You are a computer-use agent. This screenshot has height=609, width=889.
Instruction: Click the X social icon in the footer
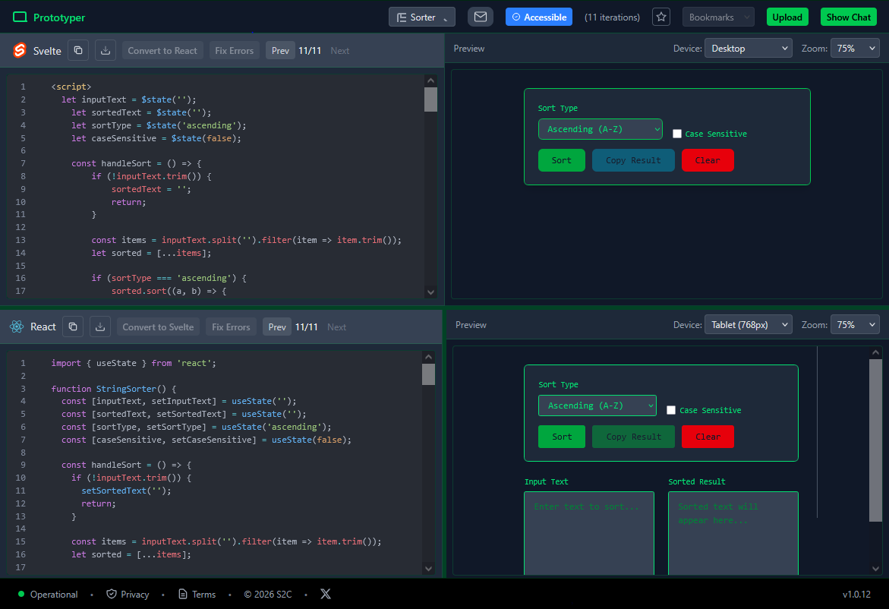point(325,594)
